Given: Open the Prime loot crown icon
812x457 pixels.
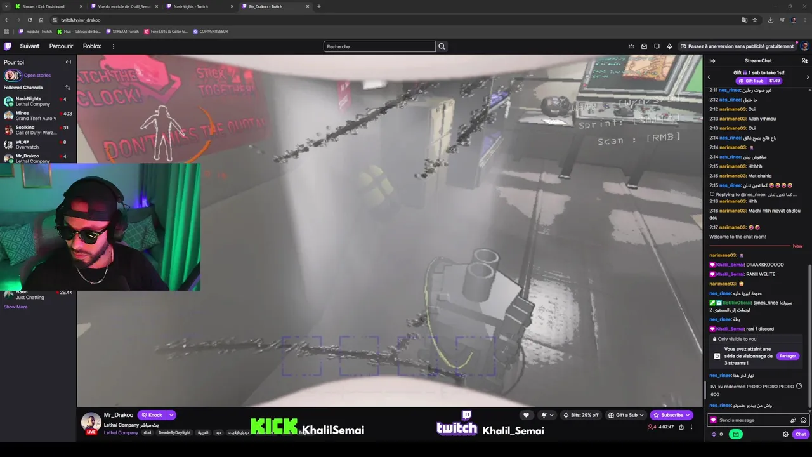Looking at the screenshot, I should click(x=631, y=46).
